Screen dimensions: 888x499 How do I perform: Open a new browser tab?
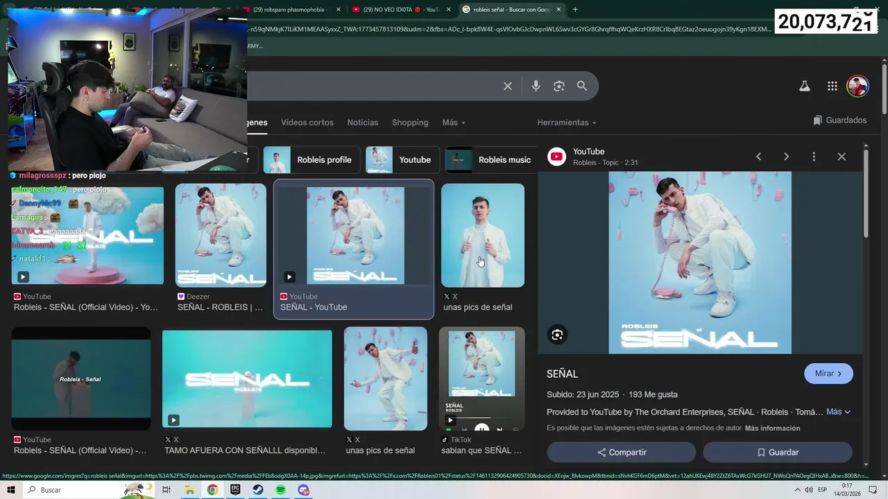[575, 9]
